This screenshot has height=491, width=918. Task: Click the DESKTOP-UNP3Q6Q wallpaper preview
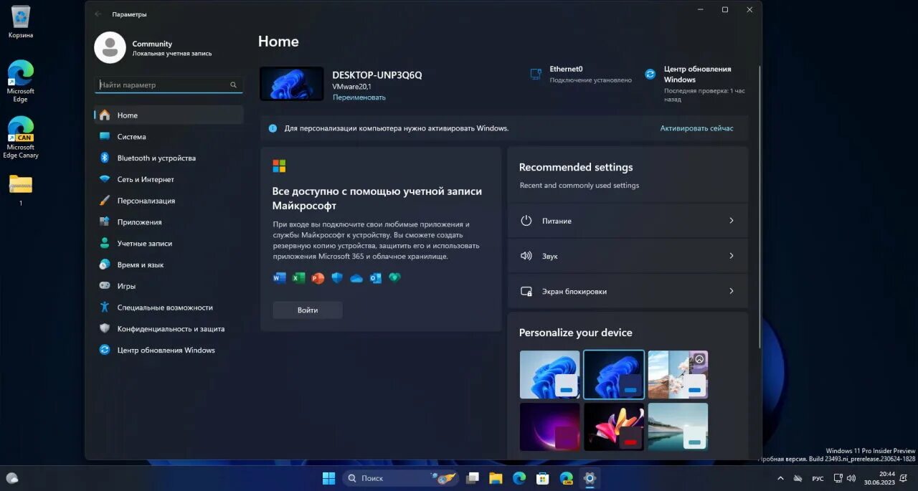(x=292, y=84)
